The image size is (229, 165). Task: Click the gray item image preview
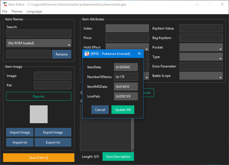[39, 114]
